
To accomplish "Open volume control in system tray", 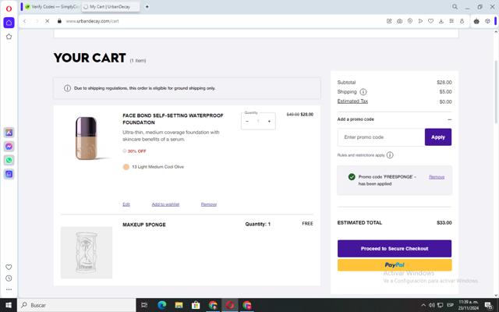I will pyautogui.click(x=432, y=305).
